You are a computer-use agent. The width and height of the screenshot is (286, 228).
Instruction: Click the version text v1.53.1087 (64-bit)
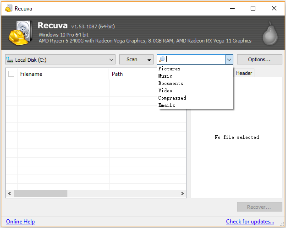click(93, 27)
